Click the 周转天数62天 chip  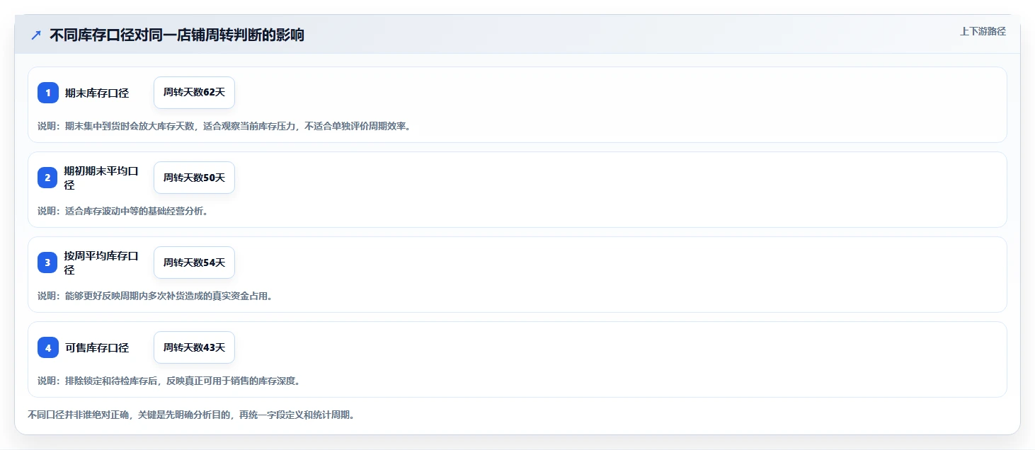click(194, 93)
